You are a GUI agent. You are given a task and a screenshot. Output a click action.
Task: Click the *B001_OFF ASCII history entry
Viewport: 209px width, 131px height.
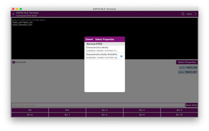[x=188, y=72]
